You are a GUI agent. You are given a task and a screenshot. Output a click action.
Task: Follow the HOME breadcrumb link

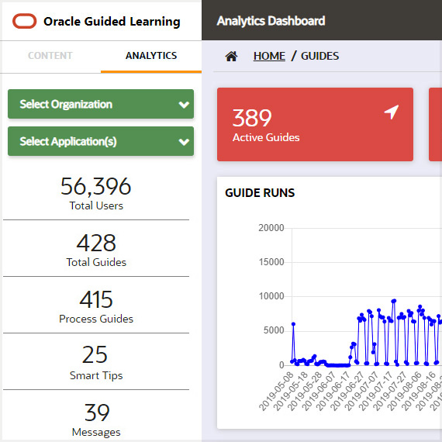click(x=269, y=56)
